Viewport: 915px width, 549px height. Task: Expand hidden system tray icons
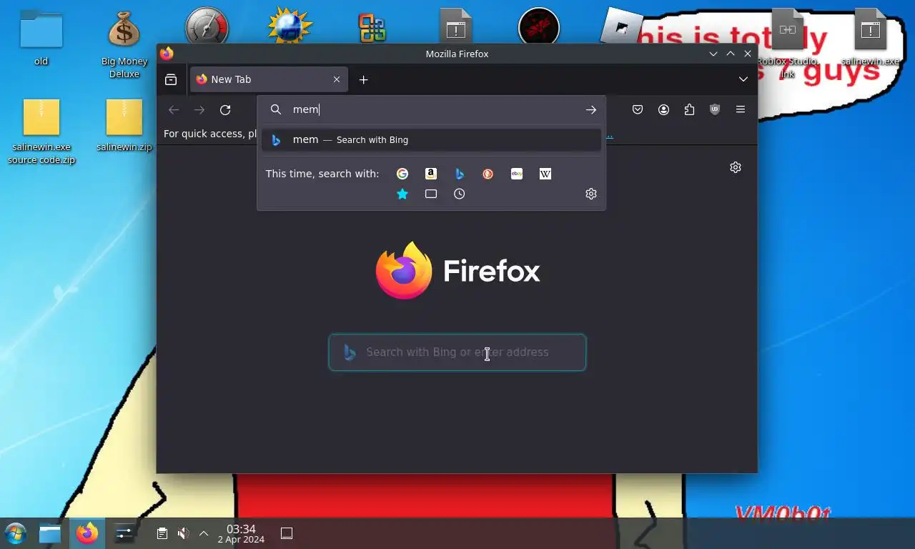point(204,533)
